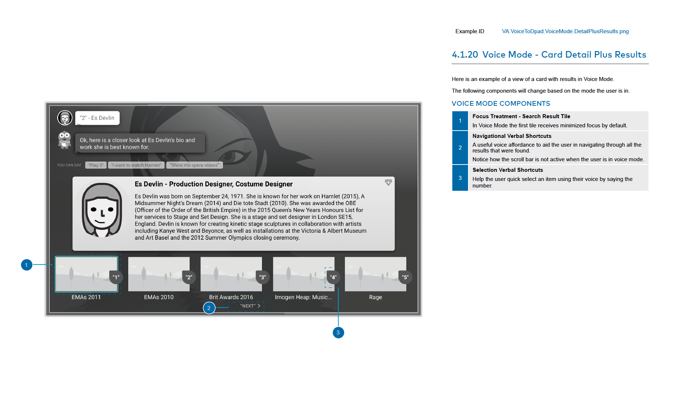Click the "Example.ID" label
This screenshot has width=673, height=402.
470,31
